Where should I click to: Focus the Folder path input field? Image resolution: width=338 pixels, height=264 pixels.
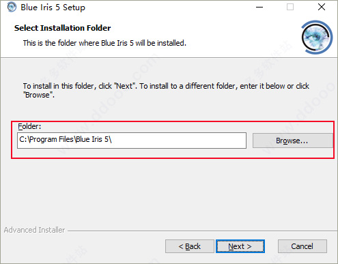coord(132,141)
